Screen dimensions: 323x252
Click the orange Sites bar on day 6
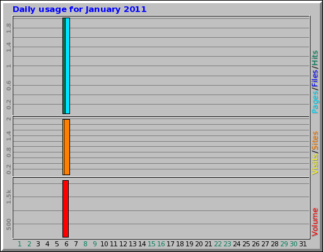67,147
